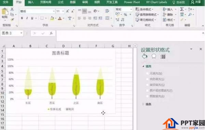The image size is (205, 130).
Task: Collapse the Fill section
Action: [143, 66]
